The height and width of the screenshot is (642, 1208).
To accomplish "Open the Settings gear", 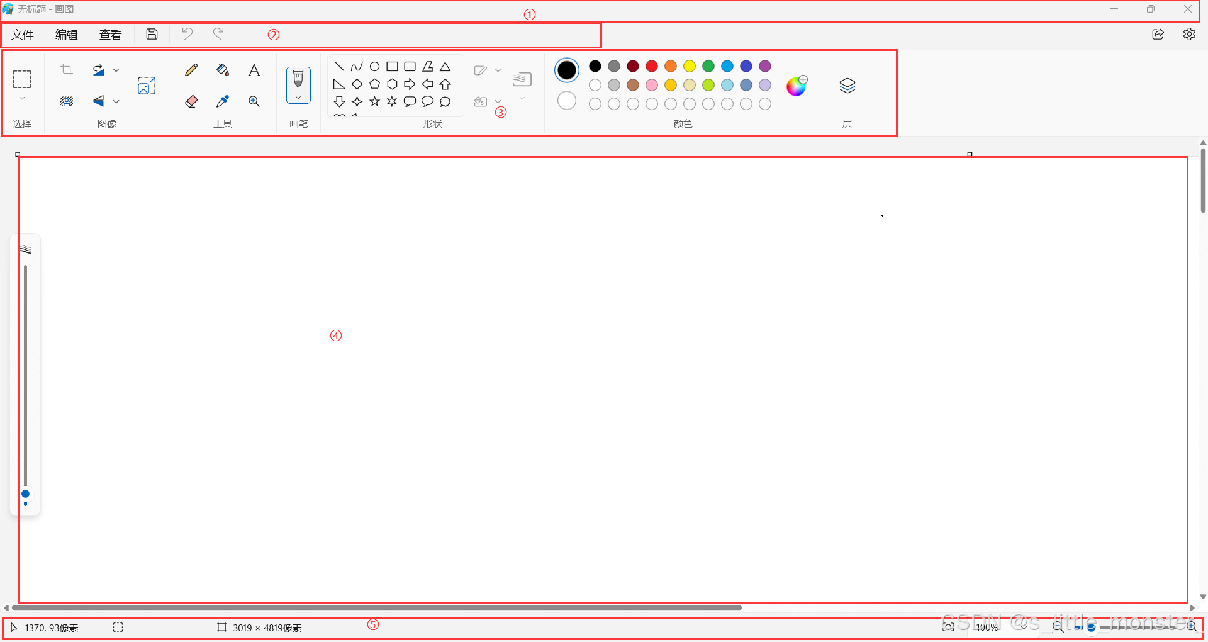I will pyautogui.click(x=1189, y=34).
